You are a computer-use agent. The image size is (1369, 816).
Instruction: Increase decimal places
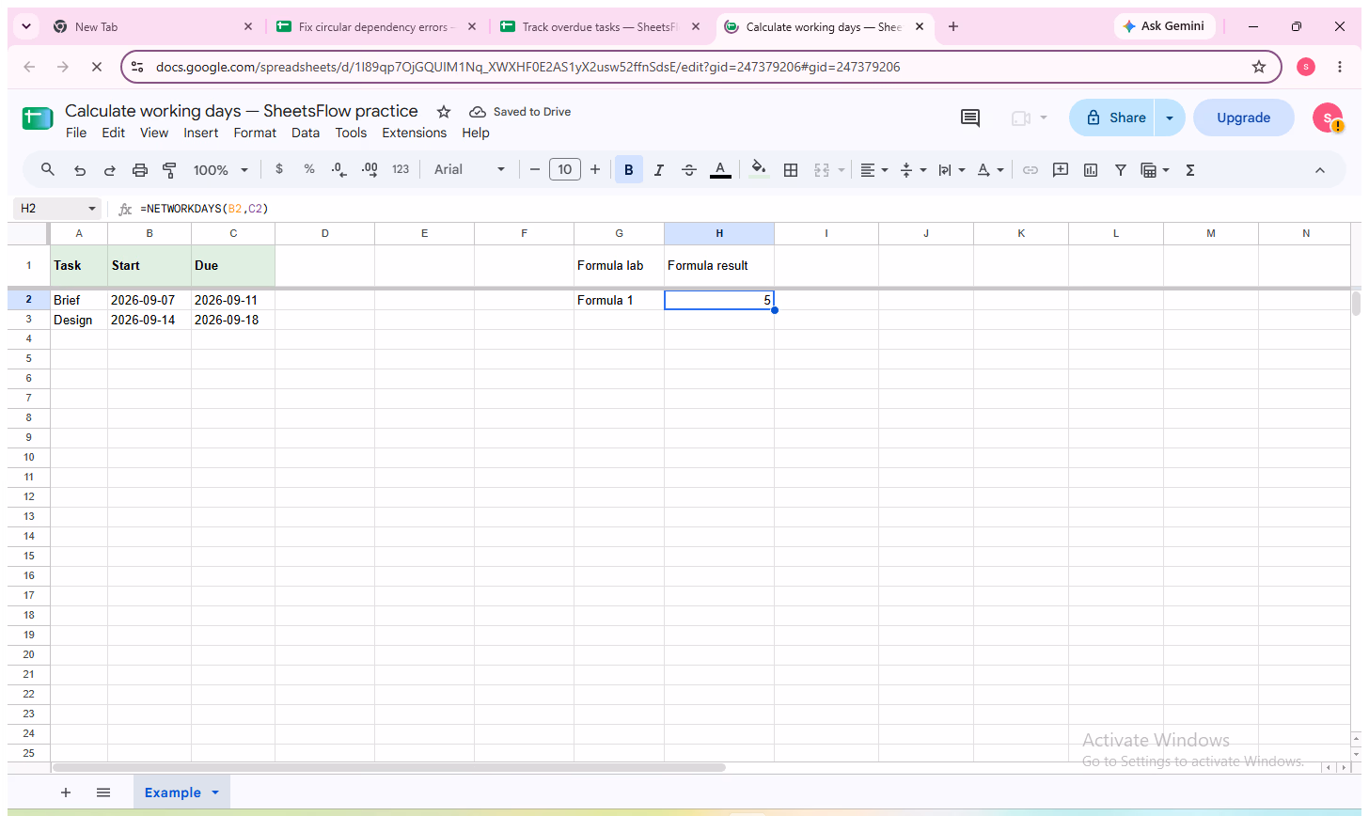click(x=370, y=170)
